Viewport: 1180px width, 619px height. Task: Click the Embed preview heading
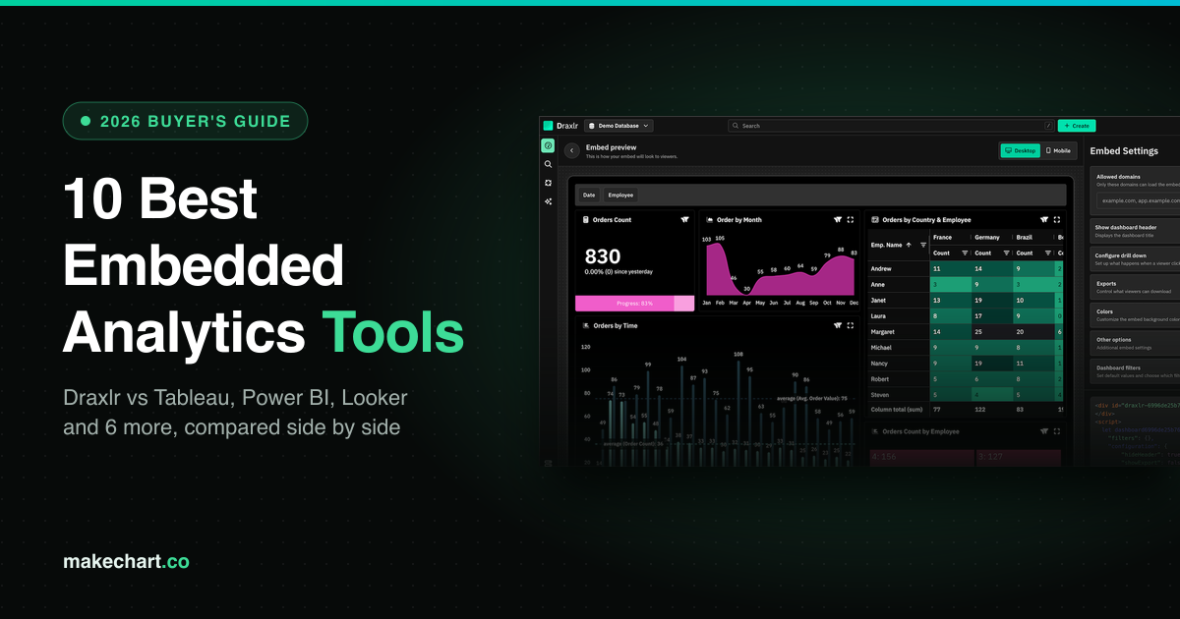pos(612,146)
